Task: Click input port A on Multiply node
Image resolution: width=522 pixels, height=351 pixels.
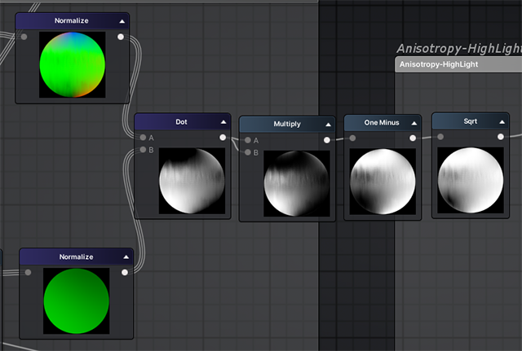Action: (247, 140)
